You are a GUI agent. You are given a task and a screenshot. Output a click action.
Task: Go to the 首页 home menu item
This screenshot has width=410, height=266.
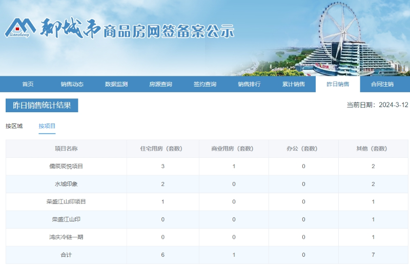coord(28,84)
